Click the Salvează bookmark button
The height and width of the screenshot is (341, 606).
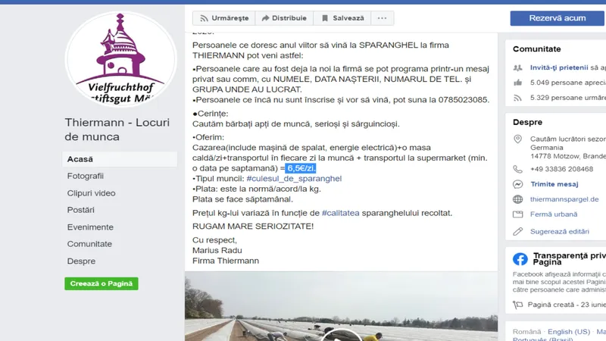point(342,18)
